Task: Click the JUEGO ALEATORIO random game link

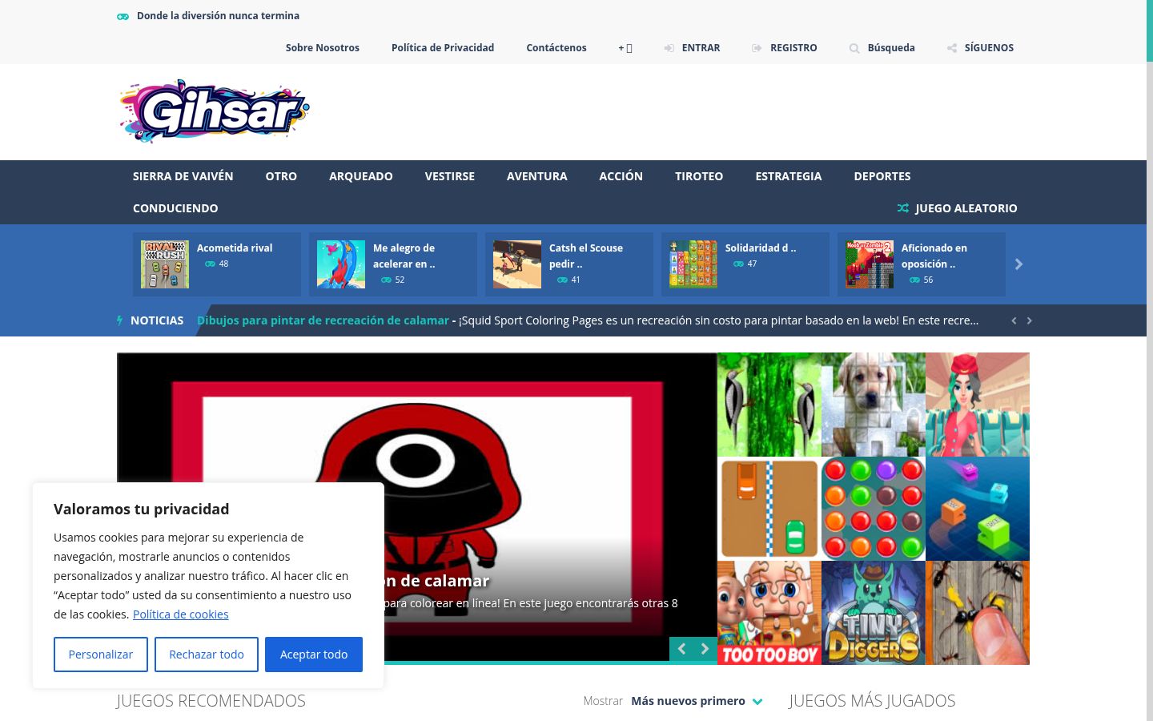Action: [966, 208]
